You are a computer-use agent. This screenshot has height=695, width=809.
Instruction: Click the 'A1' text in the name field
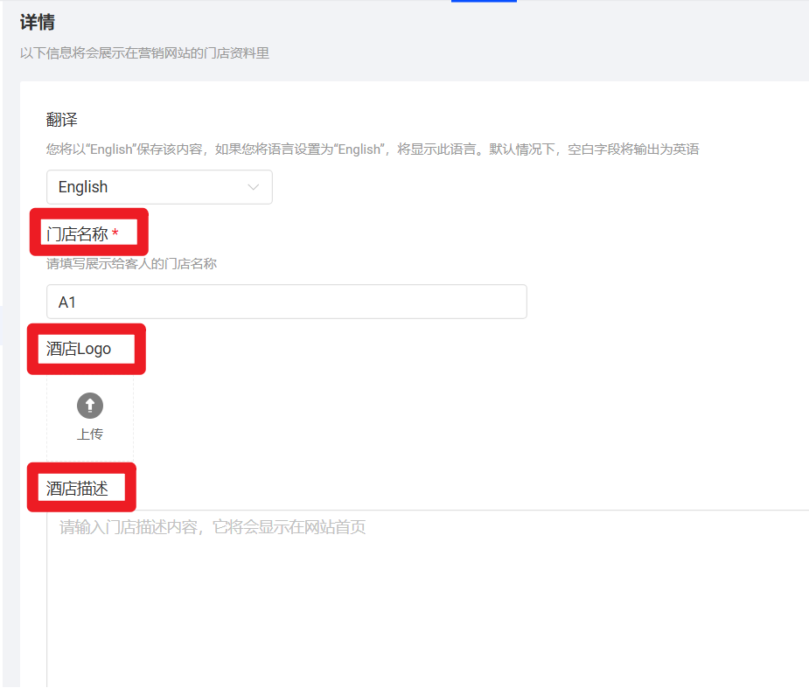67,302
